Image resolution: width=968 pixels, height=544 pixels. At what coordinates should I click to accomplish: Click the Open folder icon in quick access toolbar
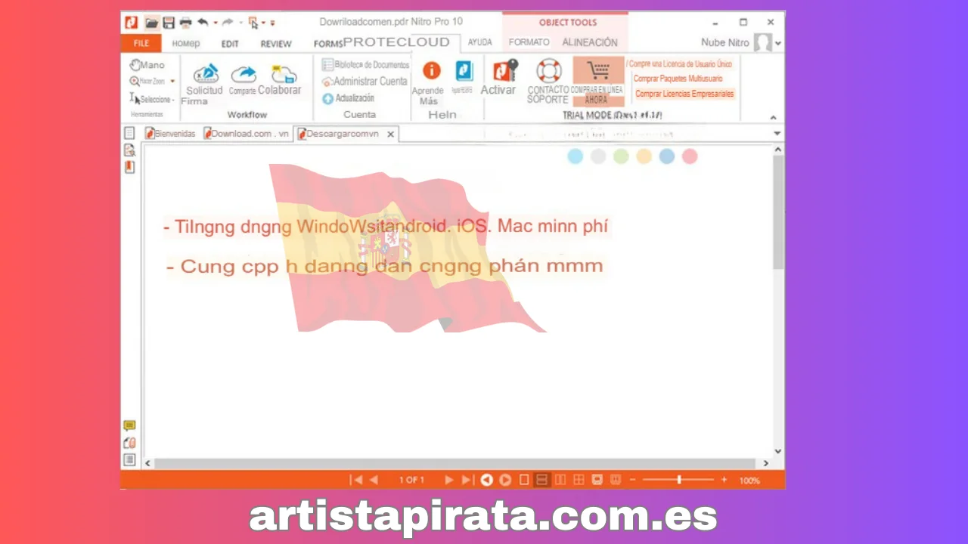(152, 23)
